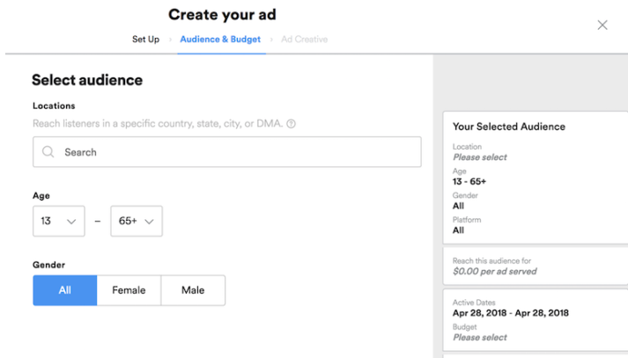Select Female gender option
This screenshot has width=628, height=358.
point(129,290)
